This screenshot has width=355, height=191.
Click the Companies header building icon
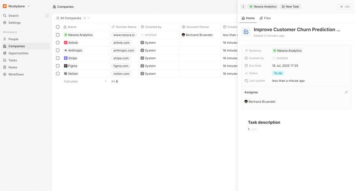click(54, 7)
